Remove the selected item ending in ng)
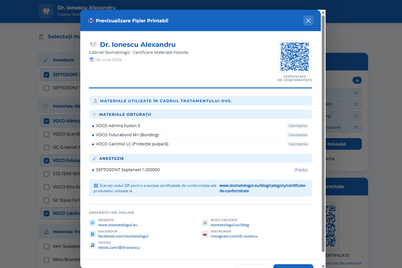This screenshot has height=268, width=402. (356, 116)
